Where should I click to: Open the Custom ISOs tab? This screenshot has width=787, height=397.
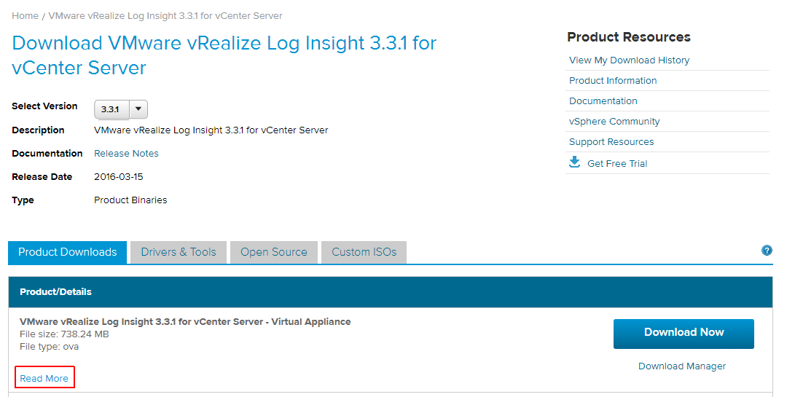pyautogui.click(x=364, y=252)
